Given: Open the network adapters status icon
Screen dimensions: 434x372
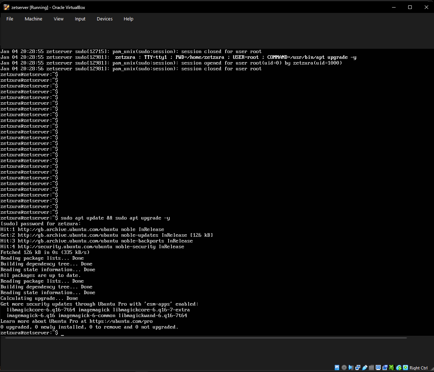Looking at the screenshot, I should (x=358, y=367).
